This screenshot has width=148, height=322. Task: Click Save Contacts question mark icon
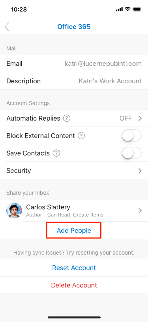click(56, 153)
